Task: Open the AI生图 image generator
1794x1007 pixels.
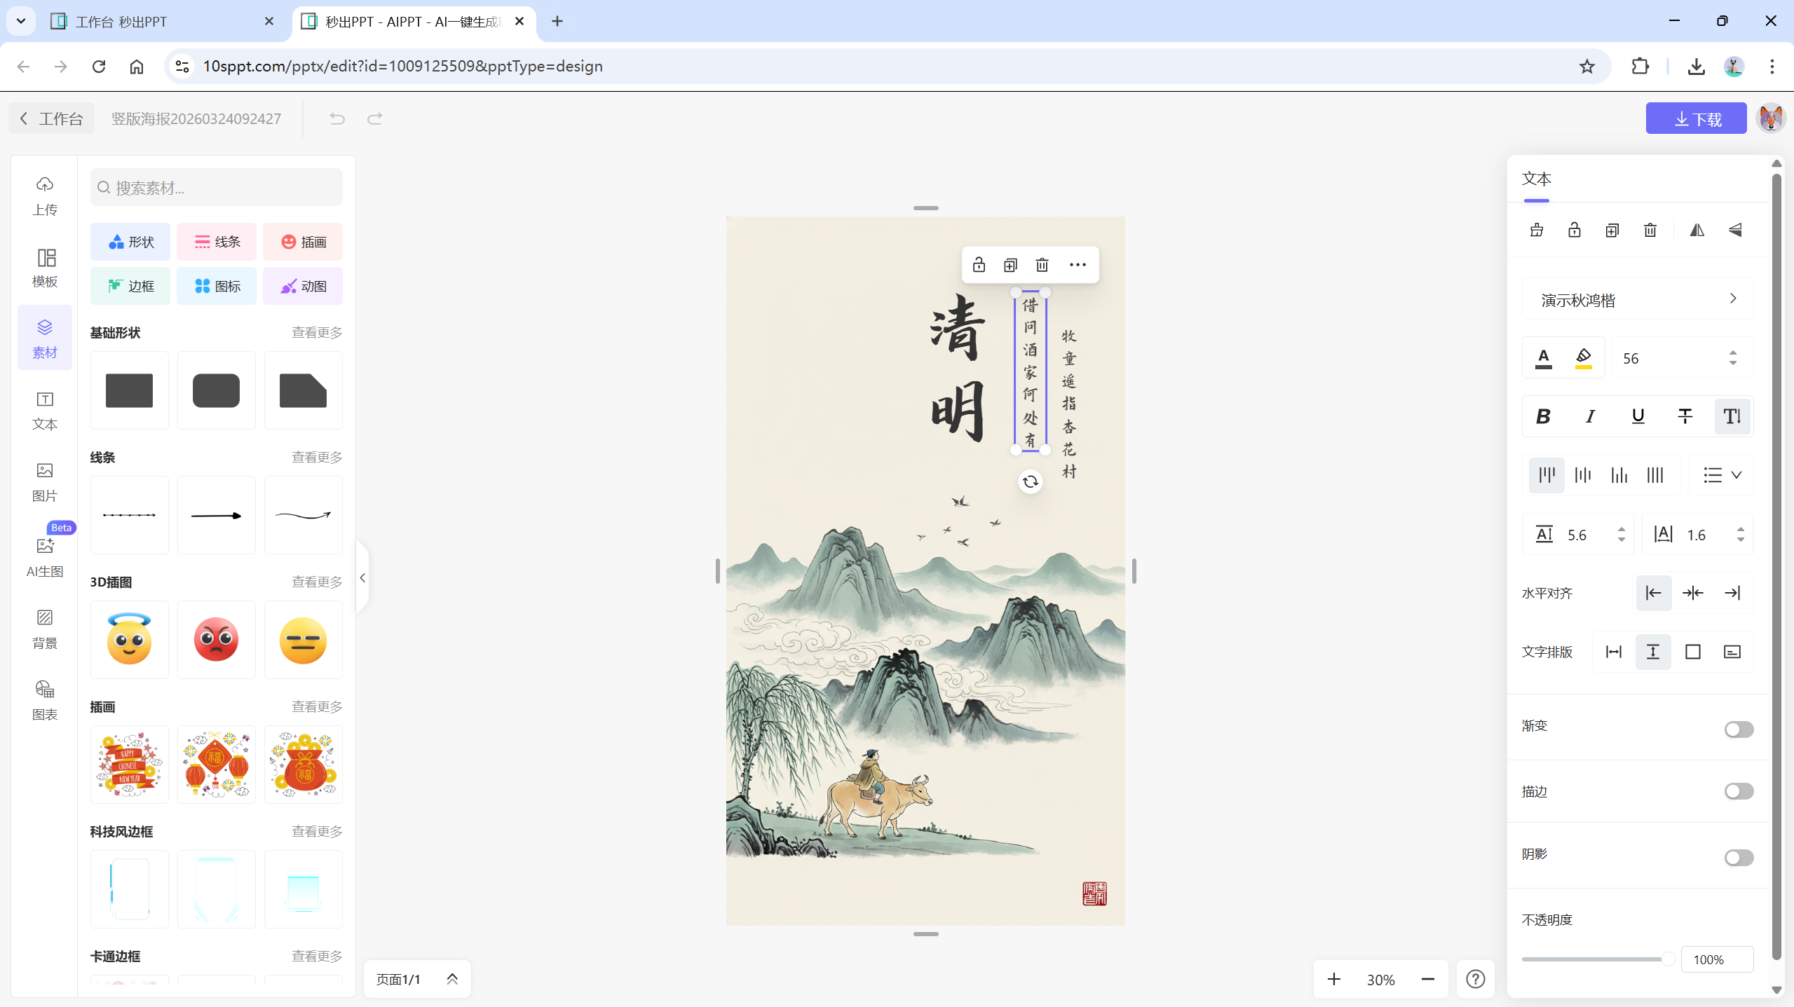Action: 45,557
